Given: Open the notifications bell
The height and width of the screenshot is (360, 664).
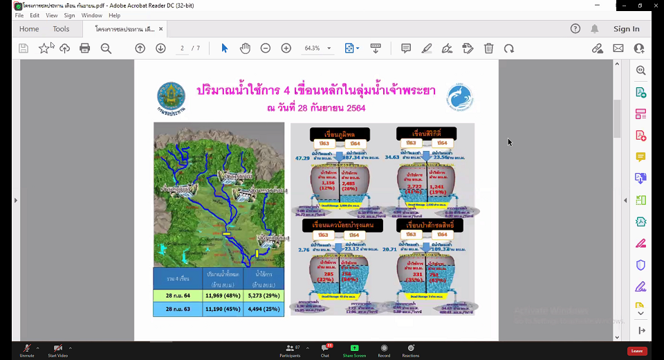Looking at the screenshot, I should point(595,29).
